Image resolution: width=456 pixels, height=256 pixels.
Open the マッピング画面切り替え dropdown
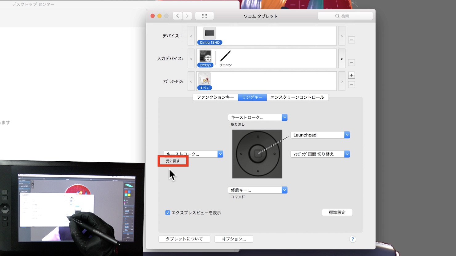tap(320, 154)
